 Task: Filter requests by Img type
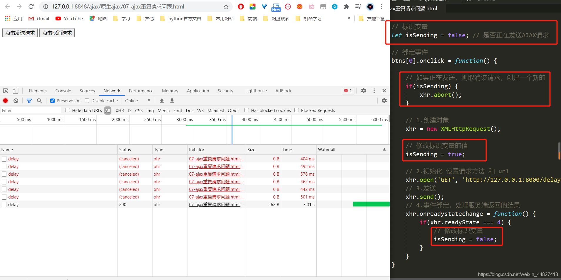(150, 111)
